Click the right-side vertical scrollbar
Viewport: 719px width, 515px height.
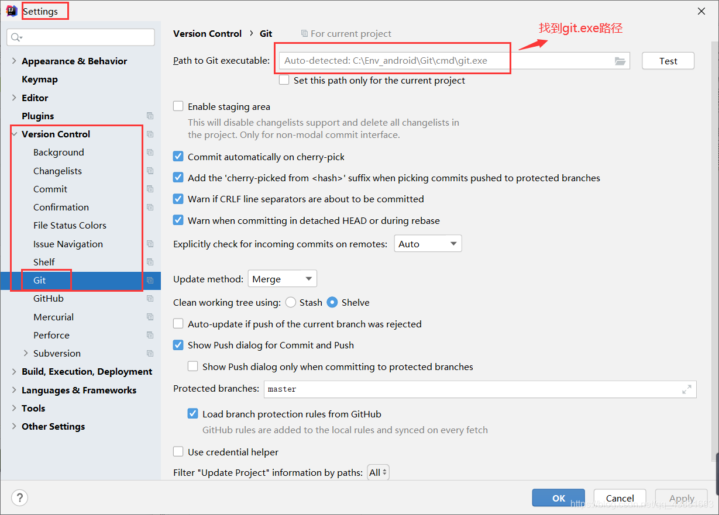point(716,251)
